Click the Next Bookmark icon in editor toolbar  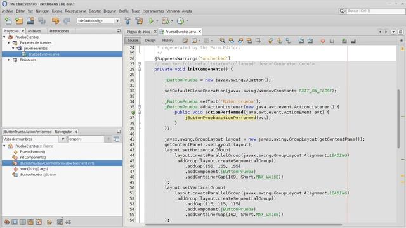[x=279, y=41]
